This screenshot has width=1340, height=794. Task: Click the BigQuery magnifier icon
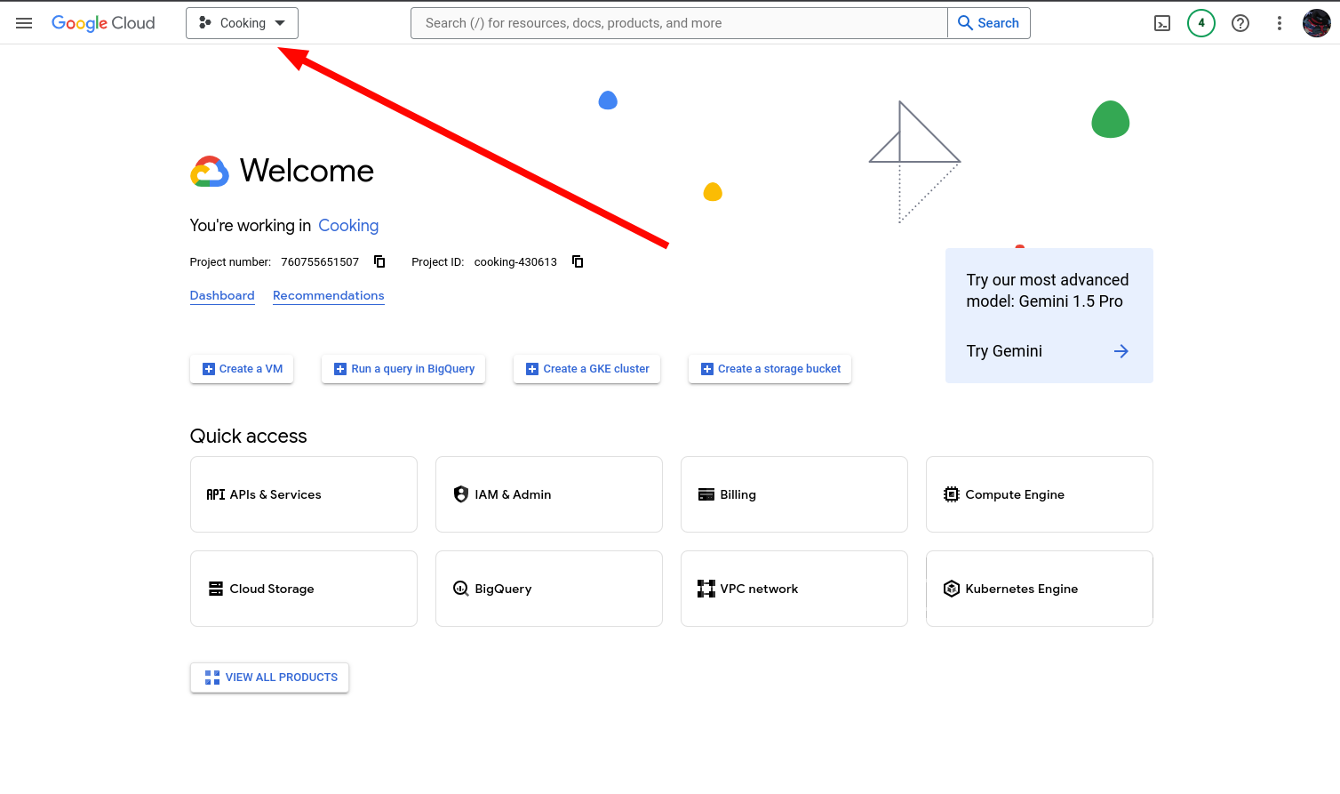pyautogui.click(x=461, y=589)
